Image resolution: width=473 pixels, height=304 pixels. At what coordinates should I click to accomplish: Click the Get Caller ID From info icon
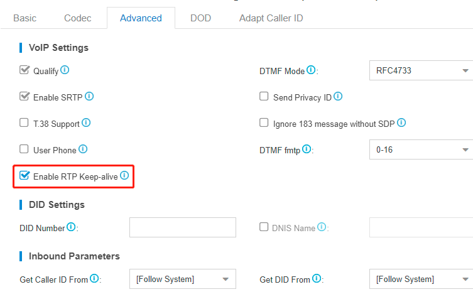[x=94, y=278]
